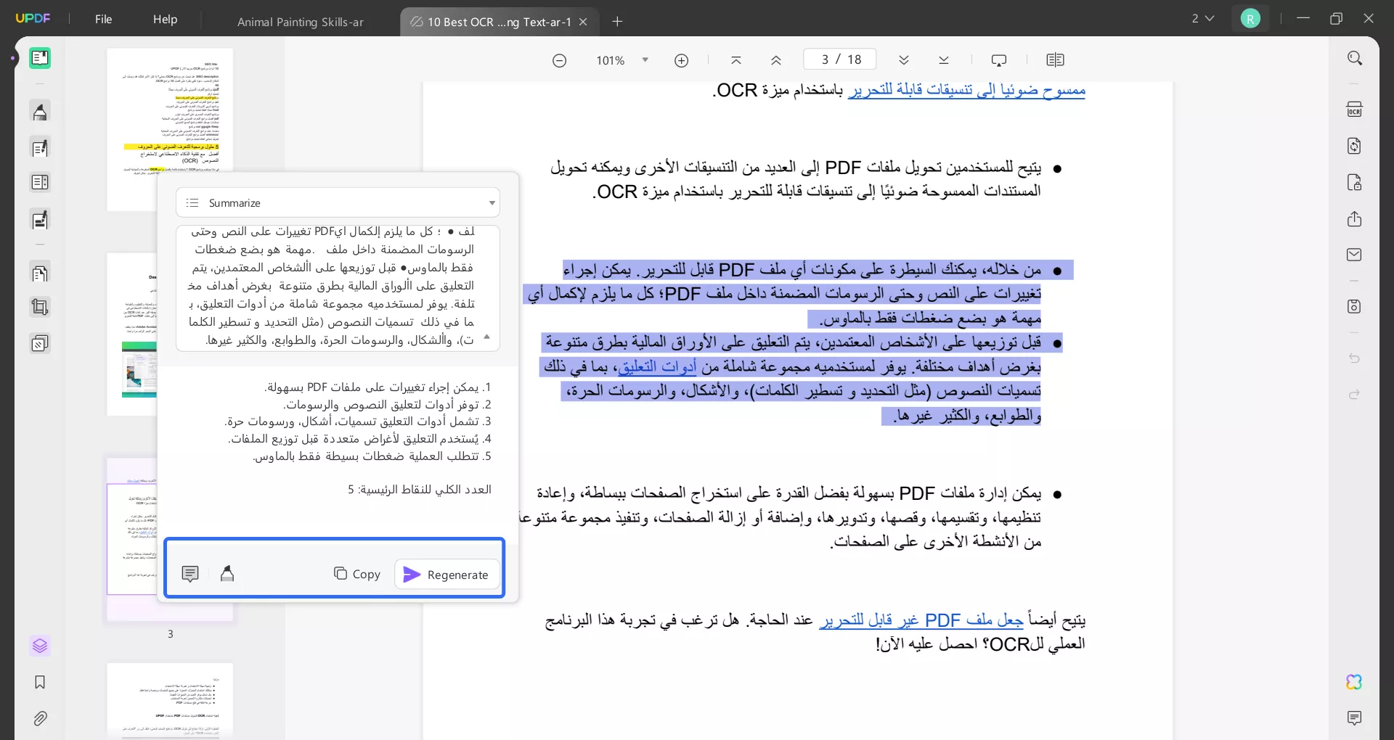Select the page 2 thumbnail with screenshot

click(132, 334)
